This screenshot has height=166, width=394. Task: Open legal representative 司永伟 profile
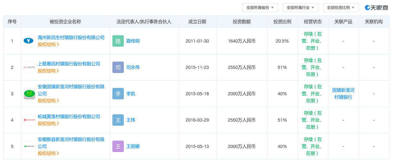click(x=133, y=67)
